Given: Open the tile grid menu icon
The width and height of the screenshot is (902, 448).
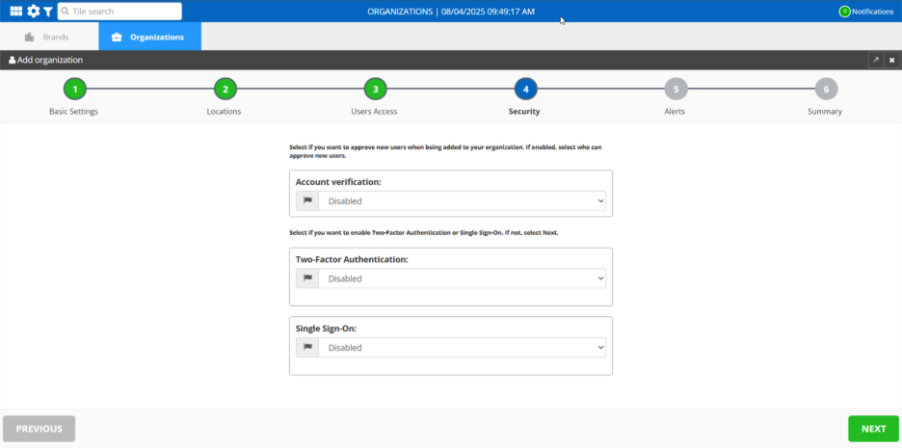Looking at the screenshot, I should click(x=16, y=12).
